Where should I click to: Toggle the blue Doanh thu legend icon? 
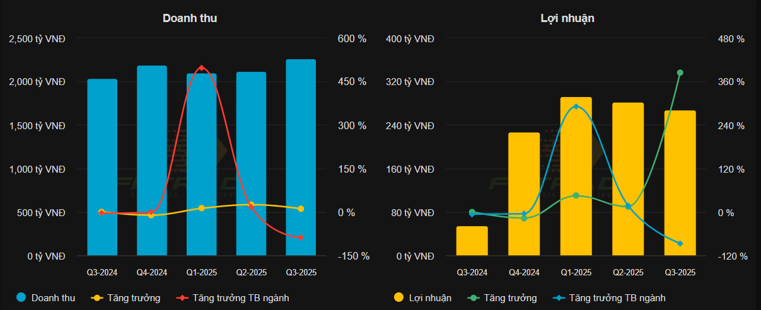coord(21,298)
